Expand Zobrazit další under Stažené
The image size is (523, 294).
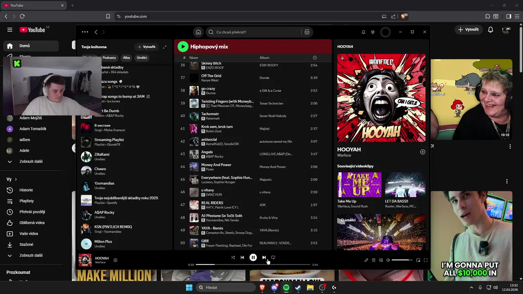31,255
